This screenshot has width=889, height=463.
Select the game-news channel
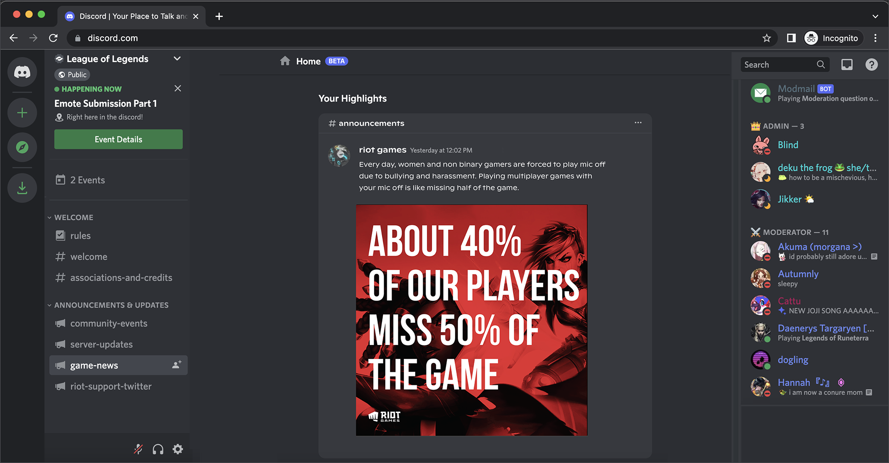pyautogui.click(x=119, y=365)
